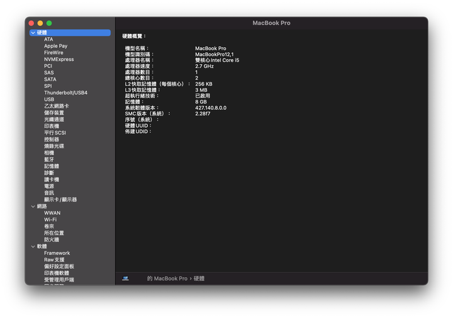Click the 8 GB memory value
This screenshot has width=453, height=318.
[201, 102]
